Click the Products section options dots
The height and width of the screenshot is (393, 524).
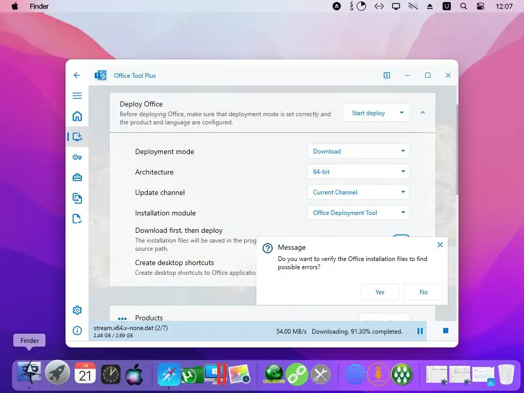pos(122,318)
